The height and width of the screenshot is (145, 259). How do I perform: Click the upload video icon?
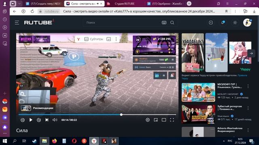point(211,23)
